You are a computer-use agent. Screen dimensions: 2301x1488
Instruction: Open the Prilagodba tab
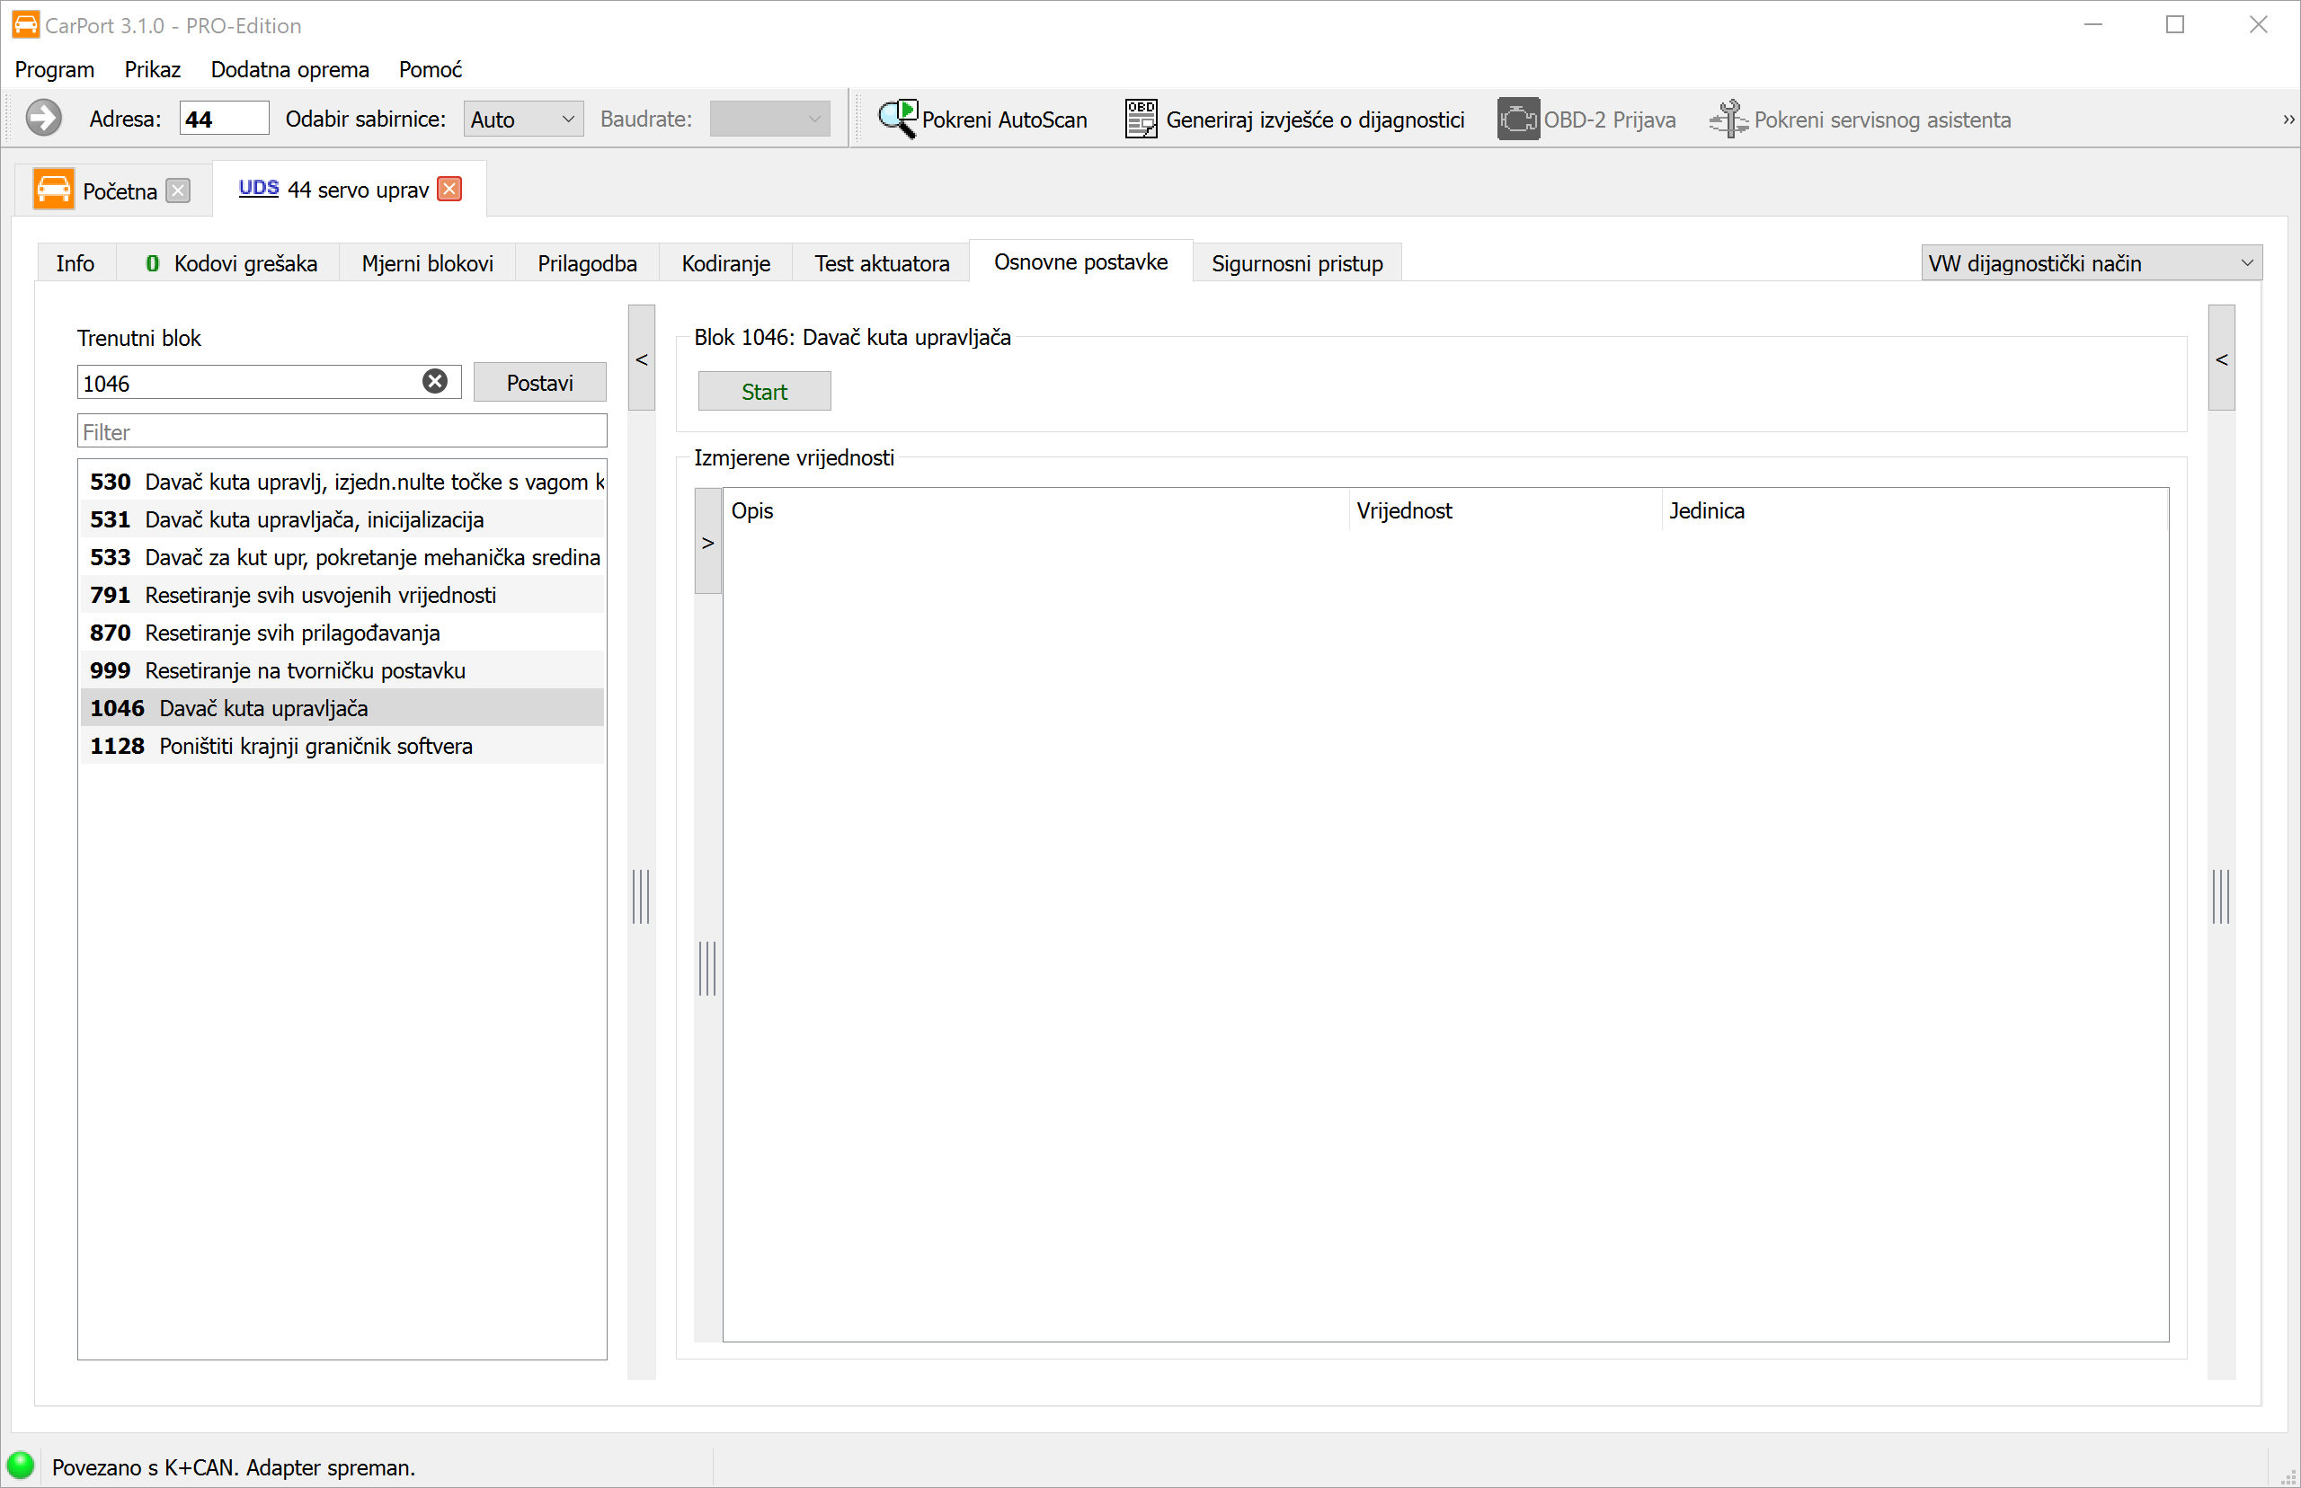click(x=587, y=262)
